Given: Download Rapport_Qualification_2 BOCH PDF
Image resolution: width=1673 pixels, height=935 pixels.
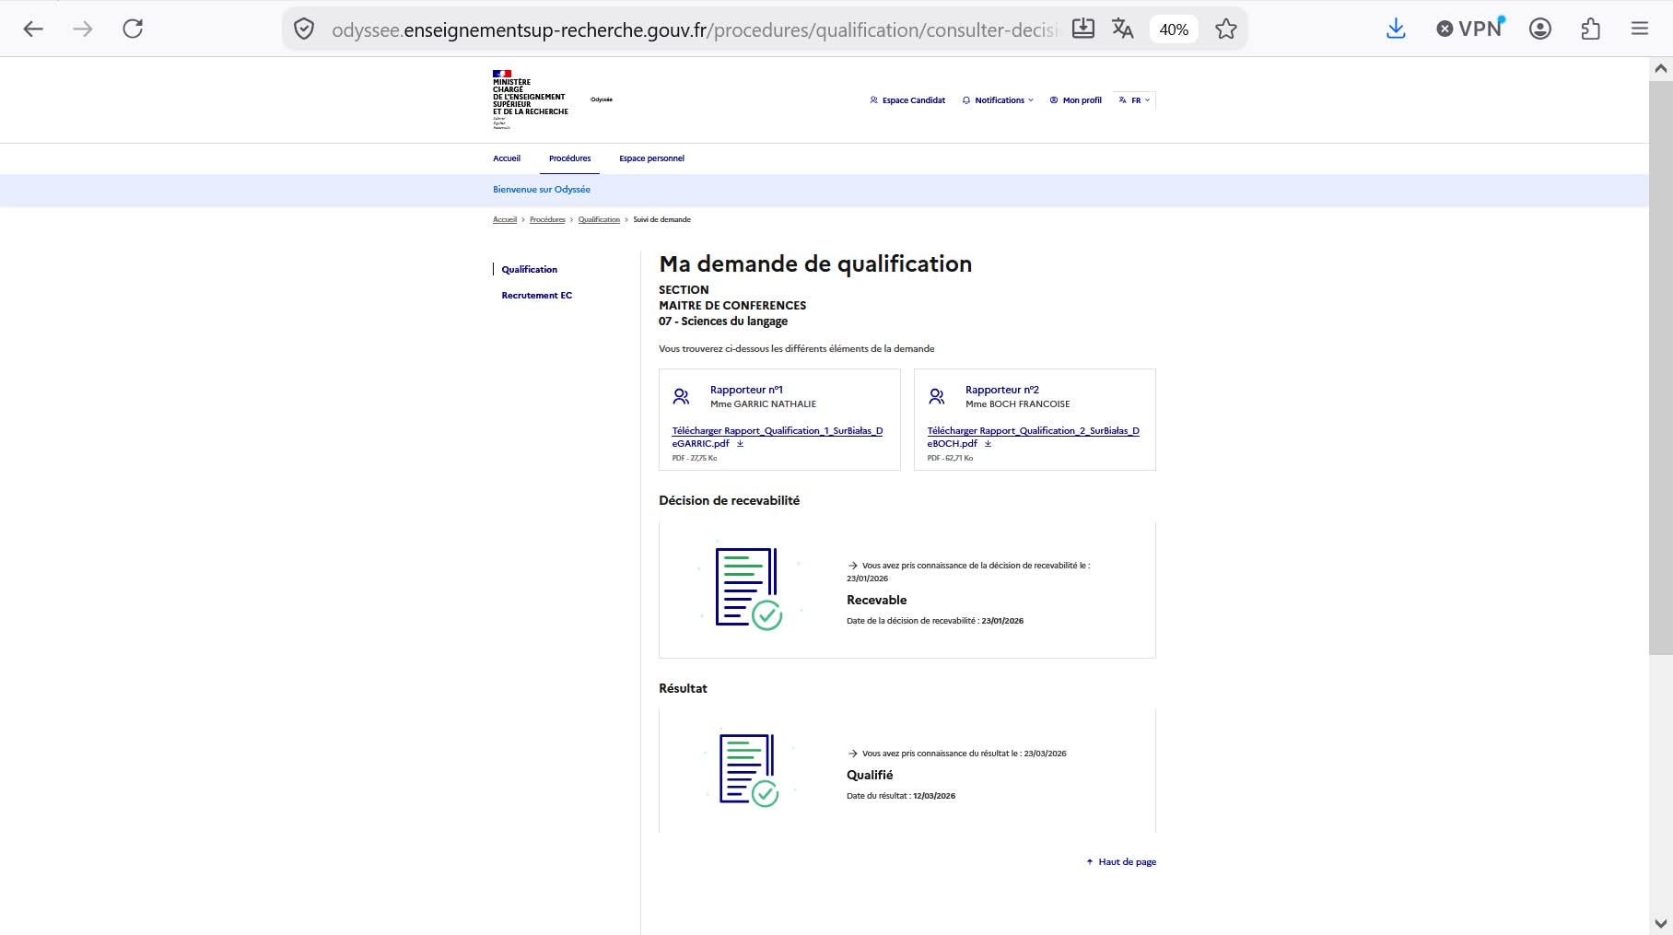Looking at the screenshot, I should (x=1033, y=437).
